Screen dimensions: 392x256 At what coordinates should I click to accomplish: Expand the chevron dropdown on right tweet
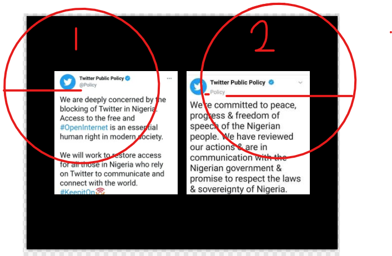click(x=300, y=83)
